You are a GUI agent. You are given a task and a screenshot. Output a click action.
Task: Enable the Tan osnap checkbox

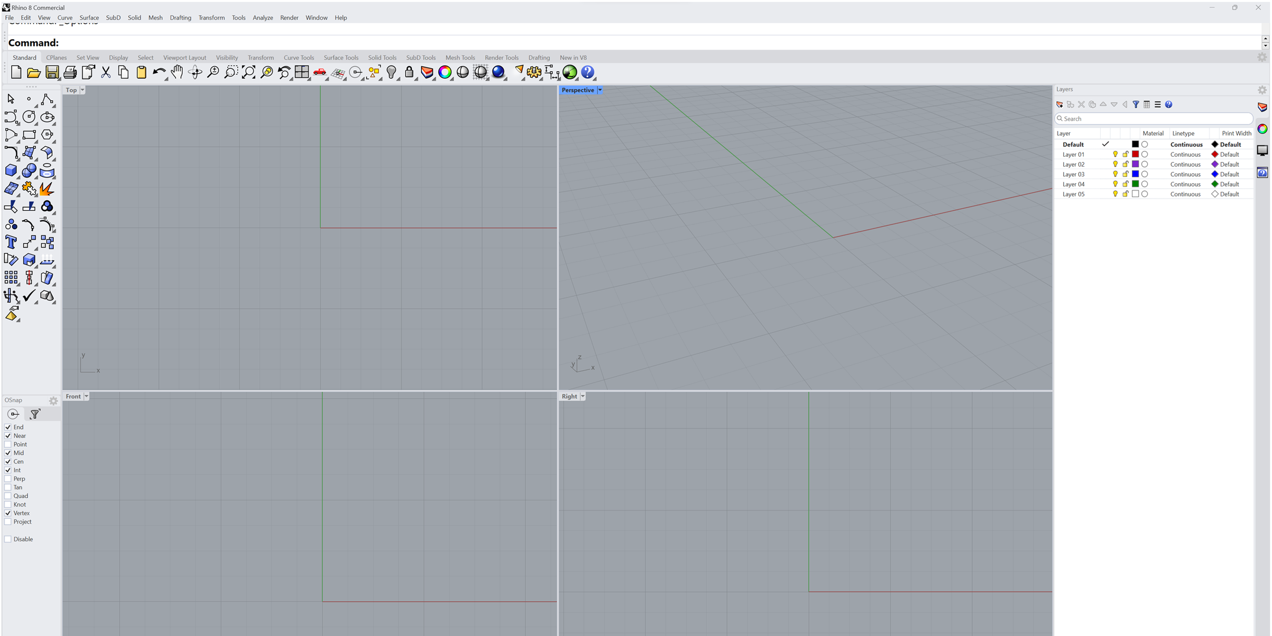(x=8, y=487)
